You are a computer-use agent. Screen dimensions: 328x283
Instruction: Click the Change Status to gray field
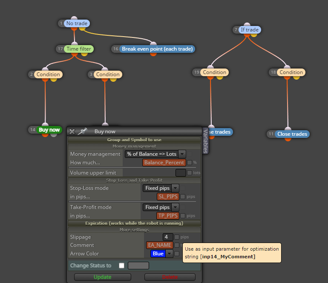(138, 266)
